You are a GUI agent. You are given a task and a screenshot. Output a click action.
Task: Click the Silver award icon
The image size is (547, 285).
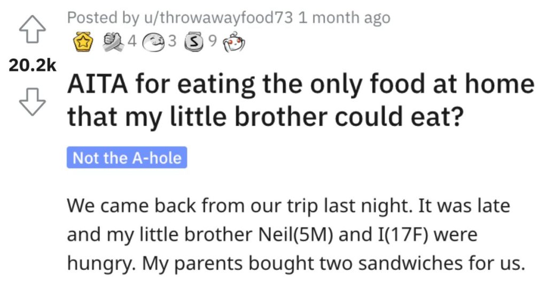point(193,42)
